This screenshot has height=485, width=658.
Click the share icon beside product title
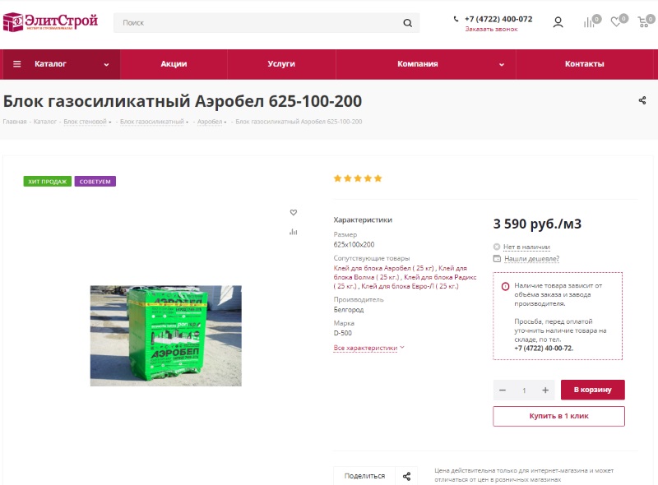click(x=642, y=100)
